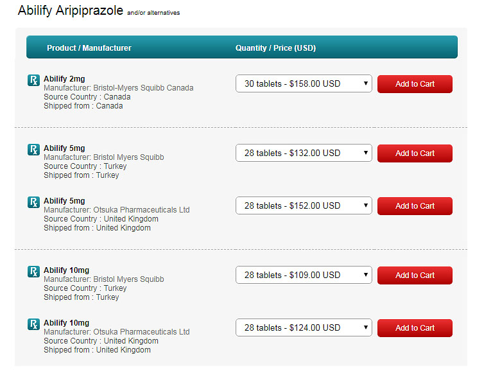484x375 pixels.
Task: Open the 28 tablets $152.00 quantity selector
Action: click(304, 205)
